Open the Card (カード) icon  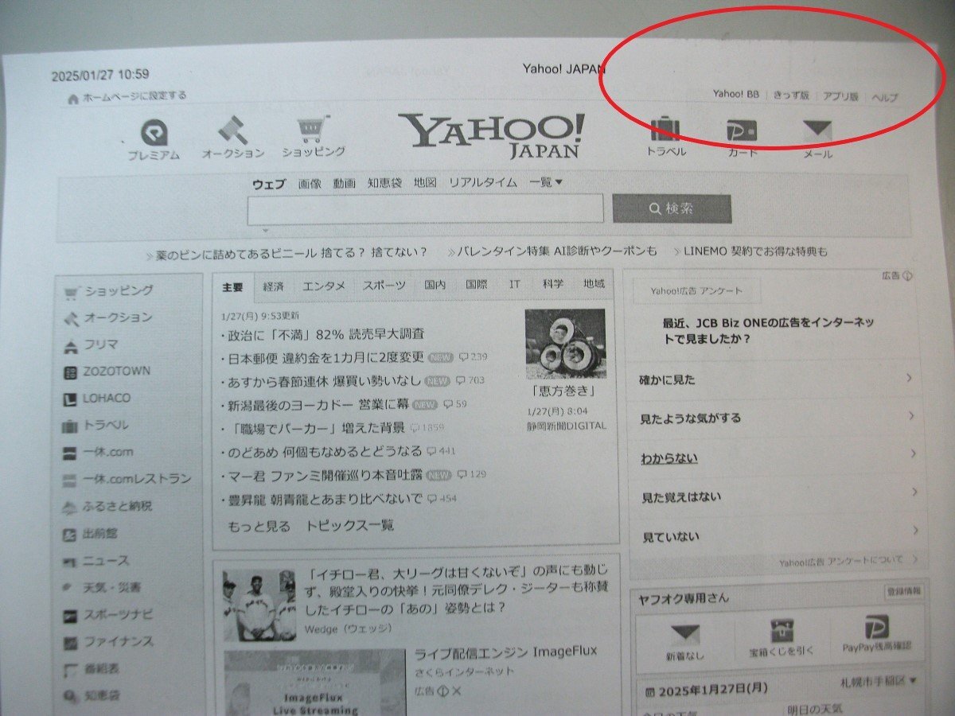(x=741, y=131)
